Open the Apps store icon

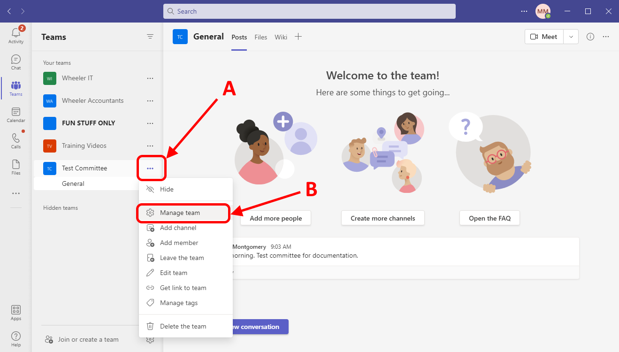pos(16,313)
